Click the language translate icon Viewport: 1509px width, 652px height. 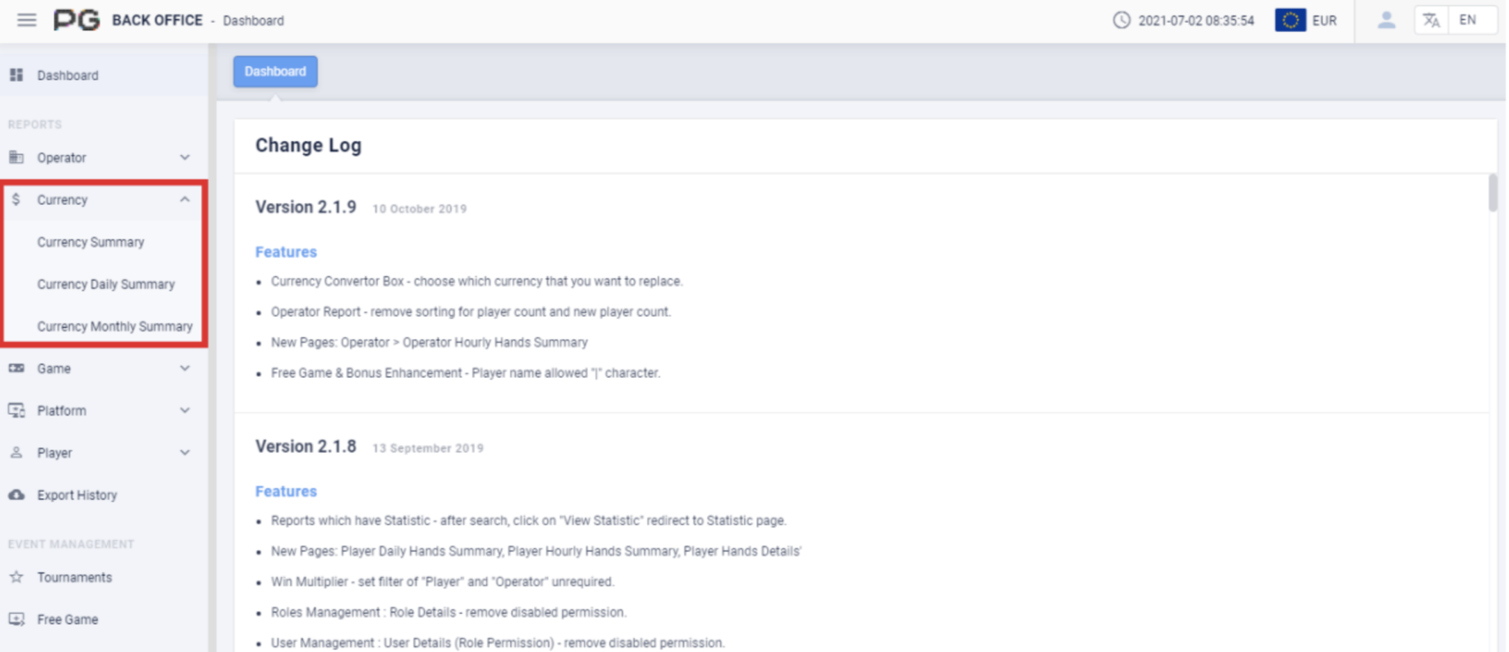point(1431,20)
